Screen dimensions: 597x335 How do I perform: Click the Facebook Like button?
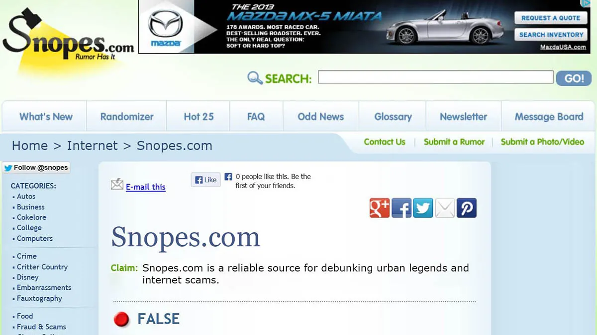(x=205, y=180)
